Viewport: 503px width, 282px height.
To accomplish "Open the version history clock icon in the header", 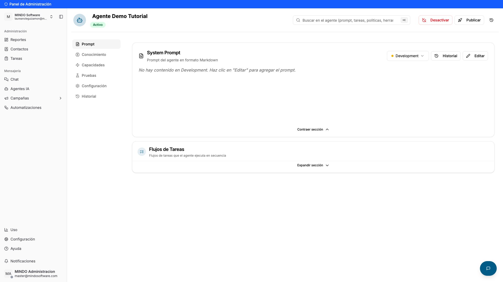I will click(x=491, y=20).
